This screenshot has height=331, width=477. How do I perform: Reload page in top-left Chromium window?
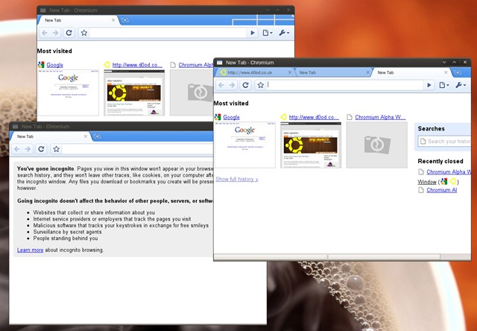(69, 33)
